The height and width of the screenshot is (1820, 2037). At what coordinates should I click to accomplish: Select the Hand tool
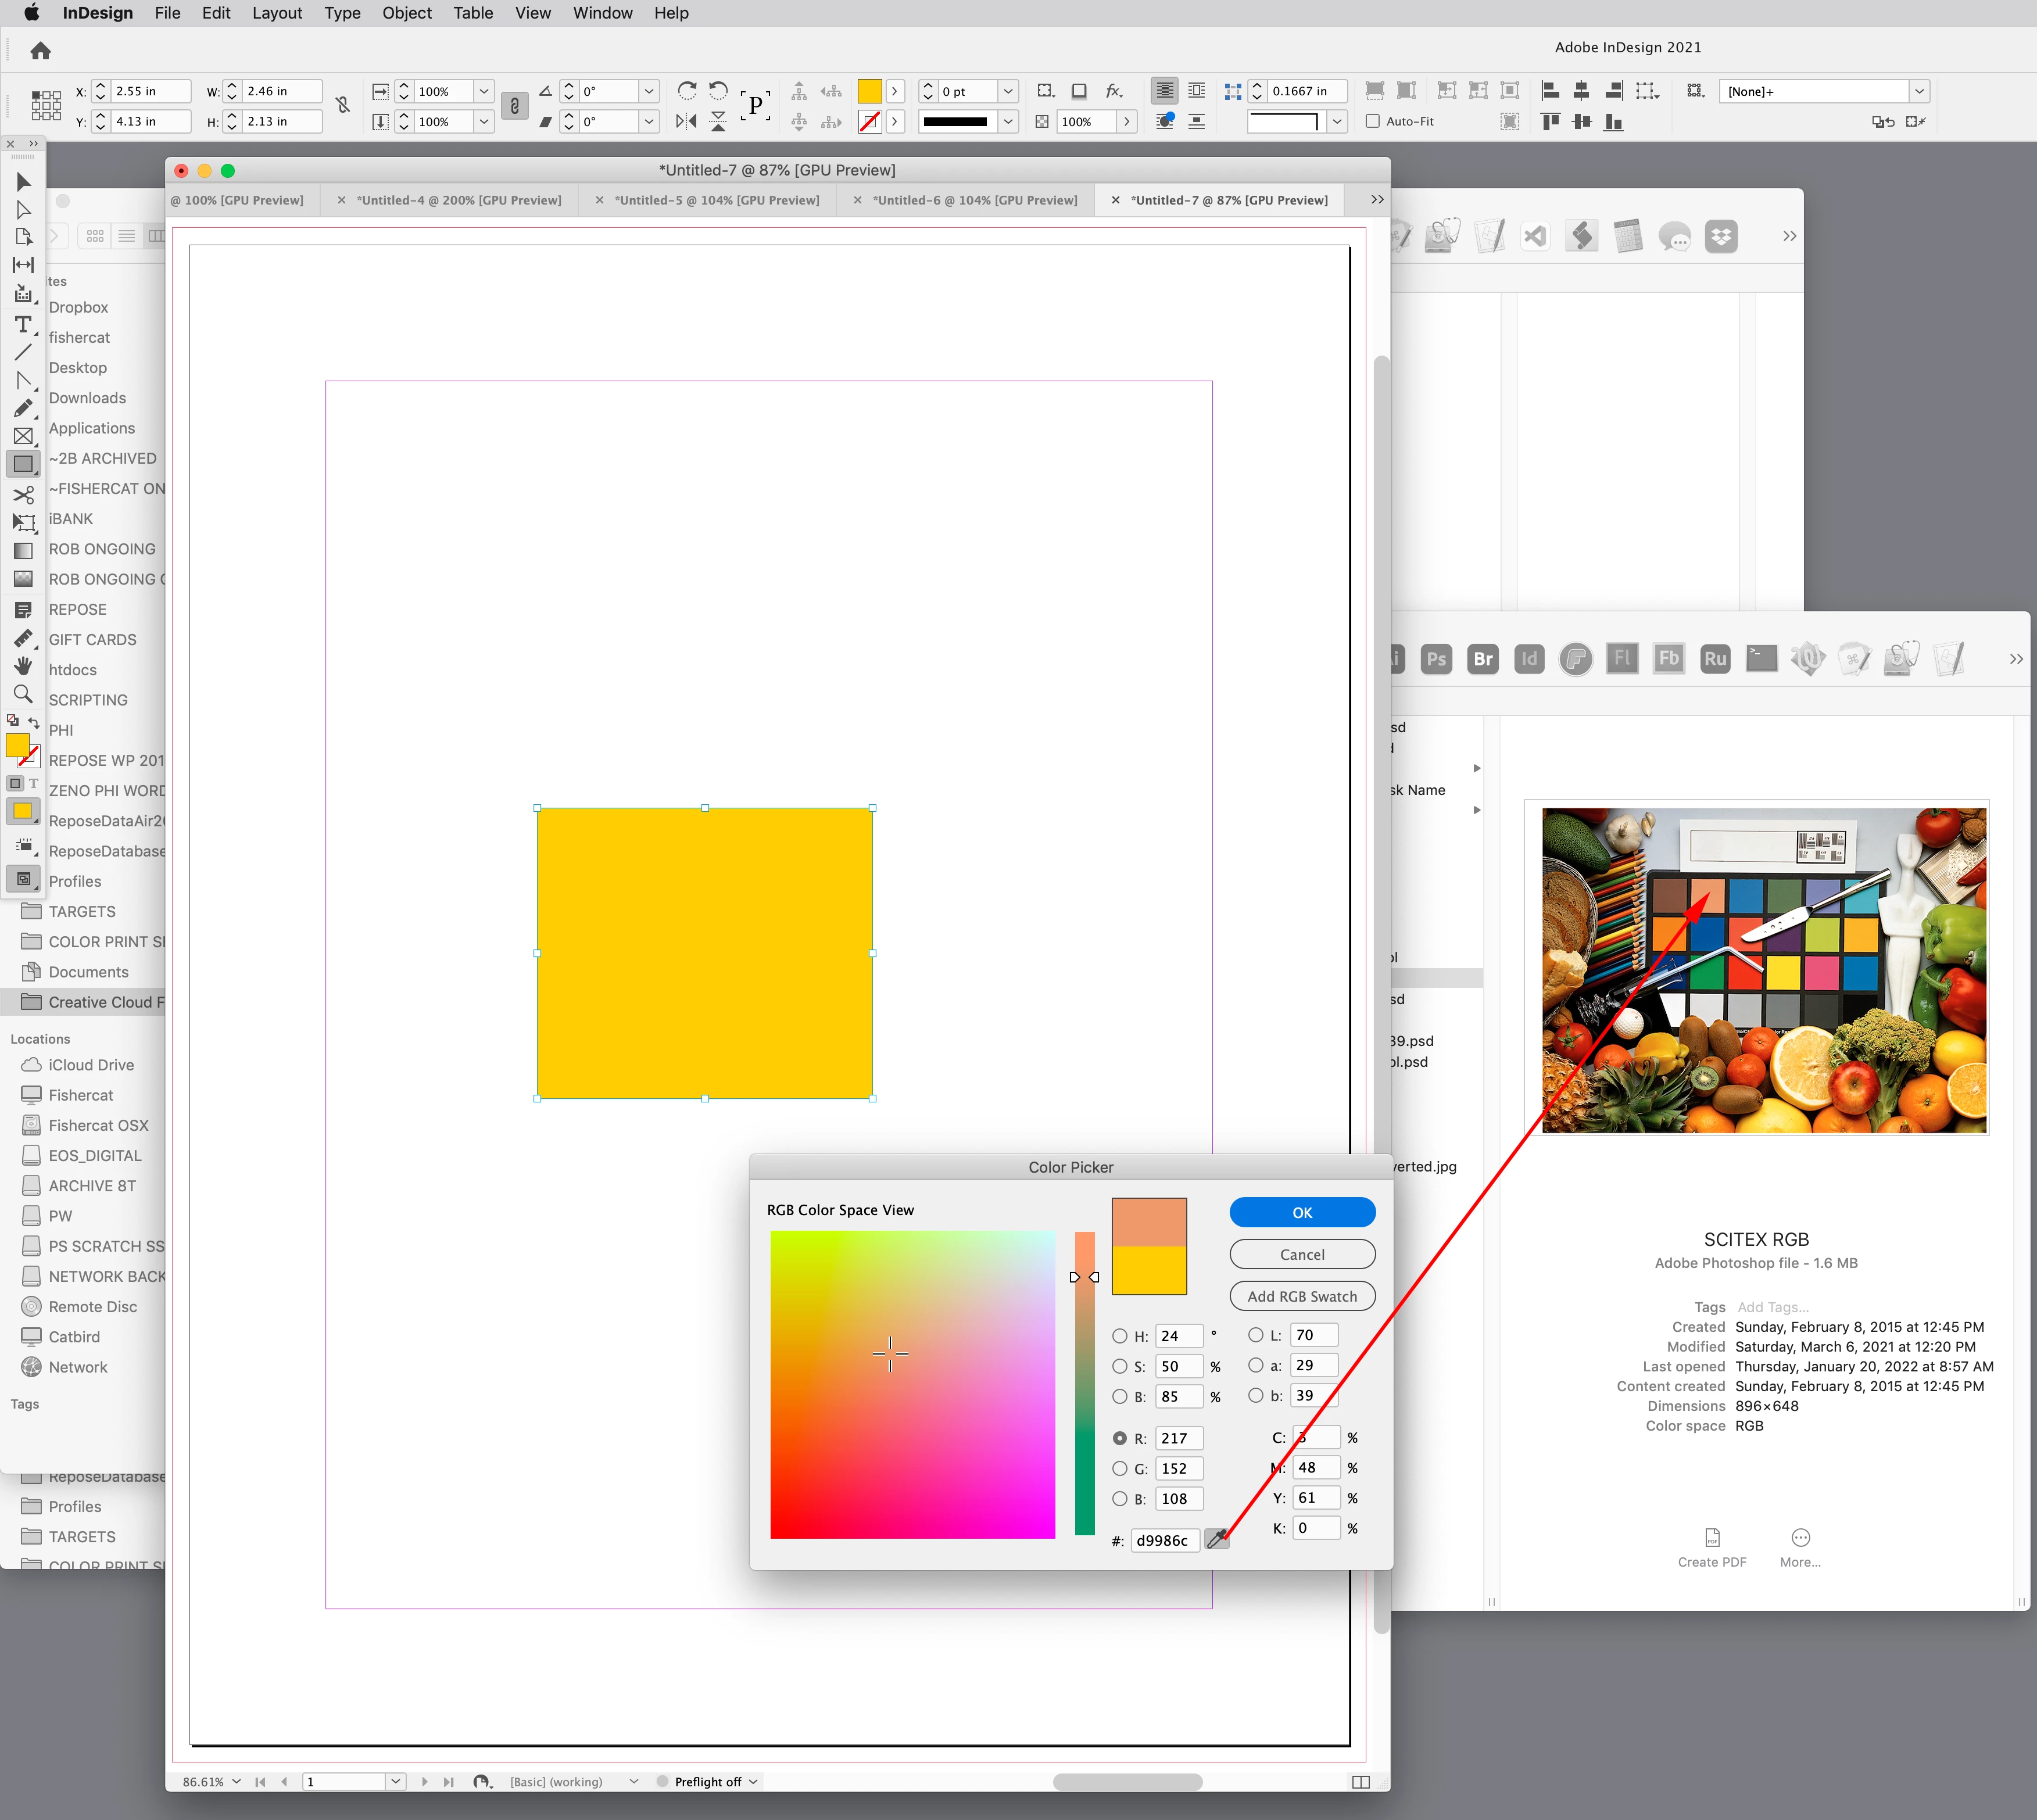pyautogui.click(x=23, y=666)
